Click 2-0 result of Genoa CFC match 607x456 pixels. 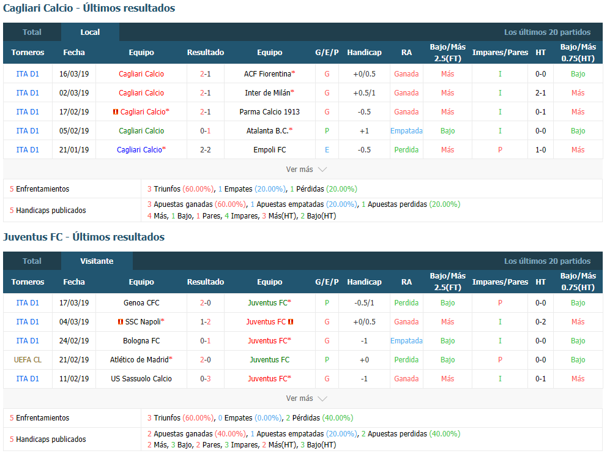205,303
